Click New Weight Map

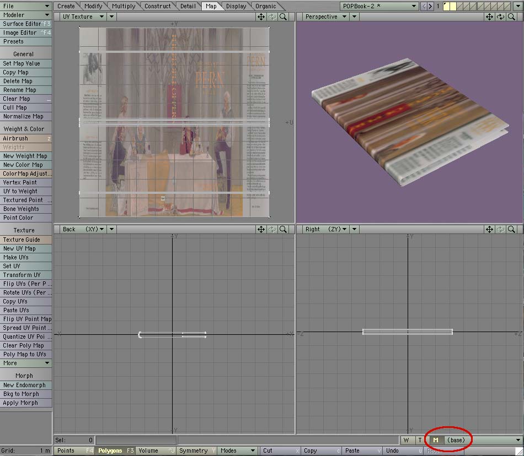pos(26,156)
